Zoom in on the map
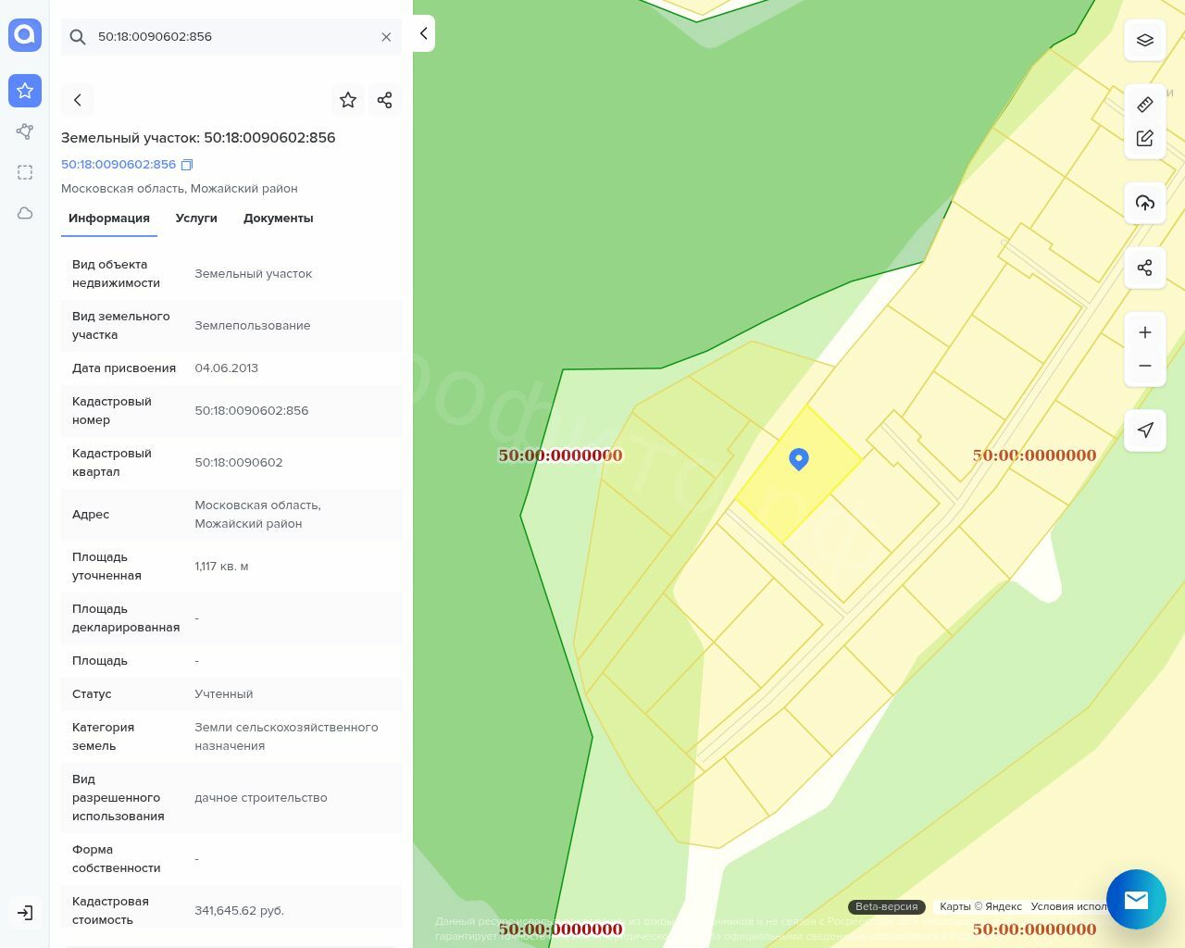The image size is (1185, 948). [x=1144, y=332]
